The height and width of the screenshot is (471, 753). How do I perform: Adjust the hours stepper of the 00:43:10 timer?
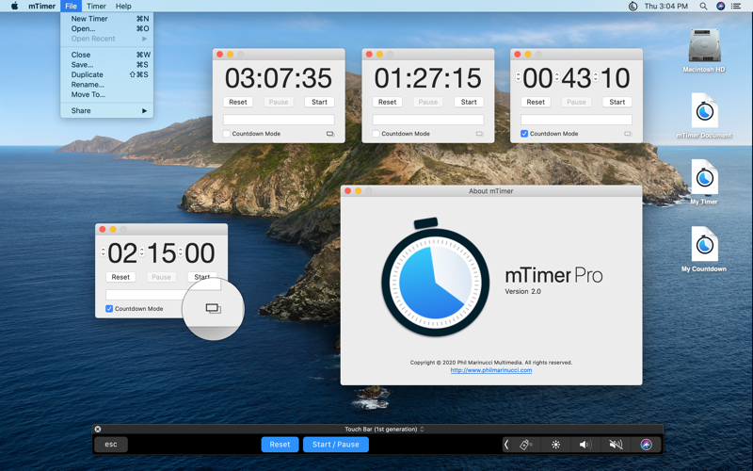click(x=519, y=76)
